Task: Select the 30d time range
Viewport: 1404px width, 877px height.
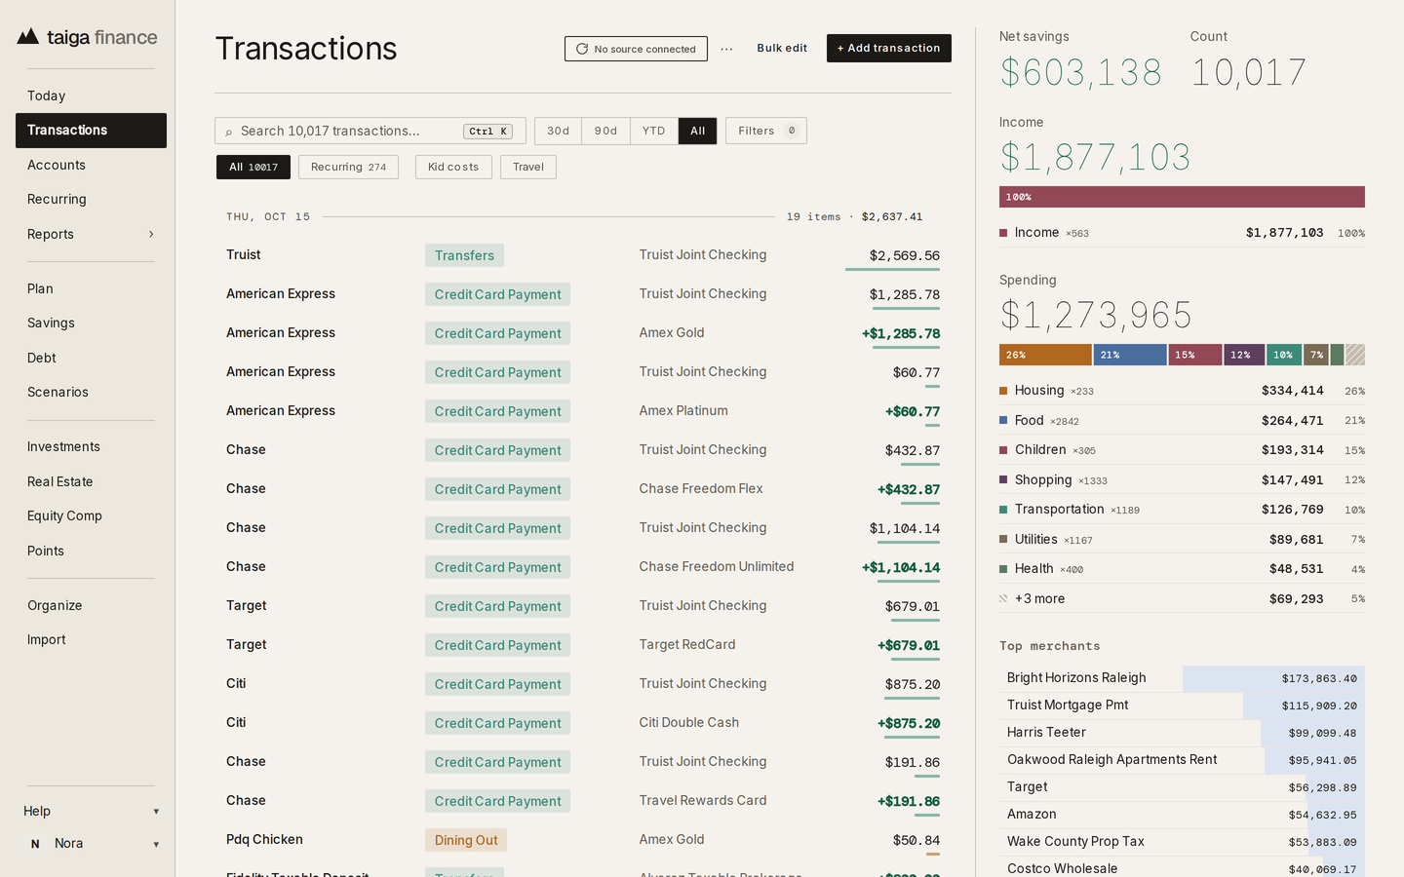Action: pyautogui.click(x=558, y=131)
